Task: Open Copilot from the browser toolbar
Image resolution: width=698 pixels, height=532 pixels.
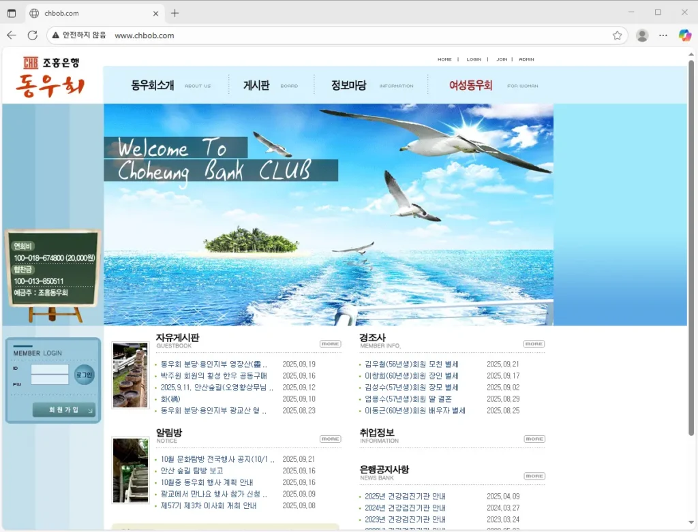Action: [x=684, y=35]
